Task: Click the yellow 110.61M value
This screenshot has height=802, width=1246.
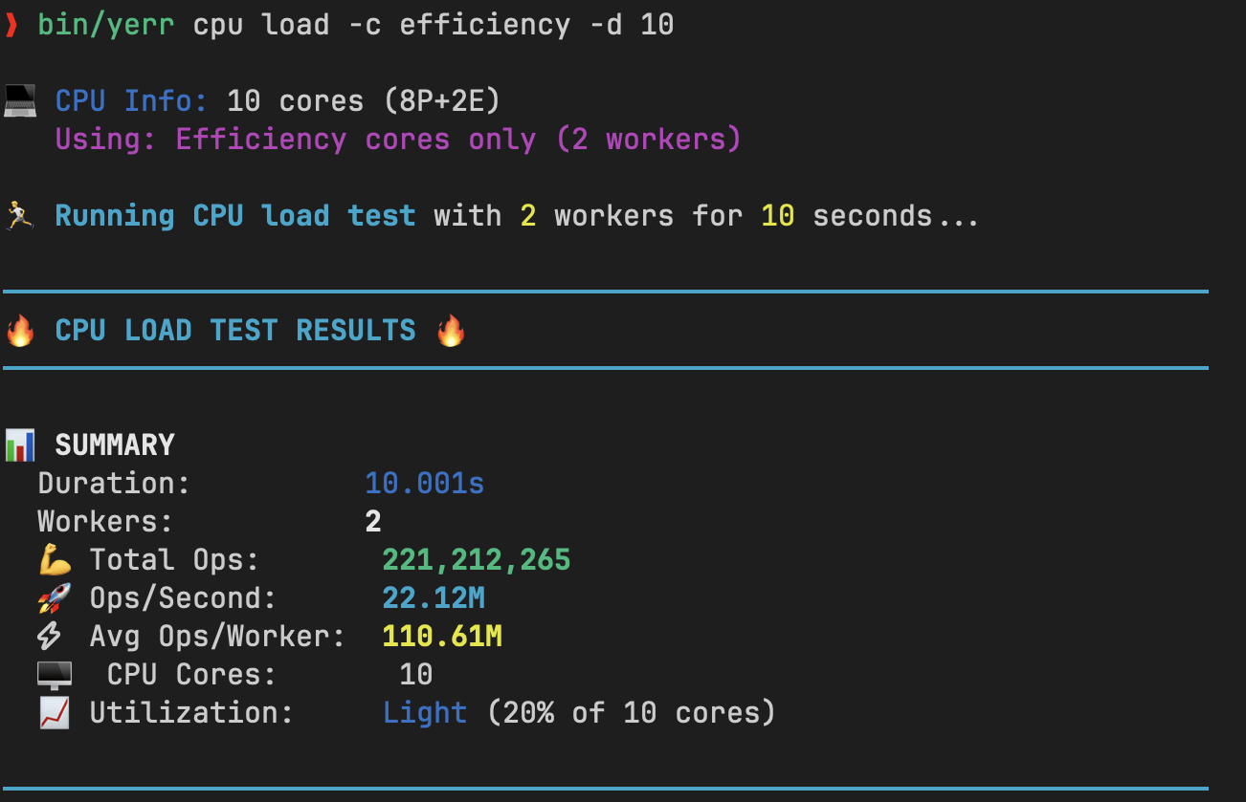Action: point(441,636)
